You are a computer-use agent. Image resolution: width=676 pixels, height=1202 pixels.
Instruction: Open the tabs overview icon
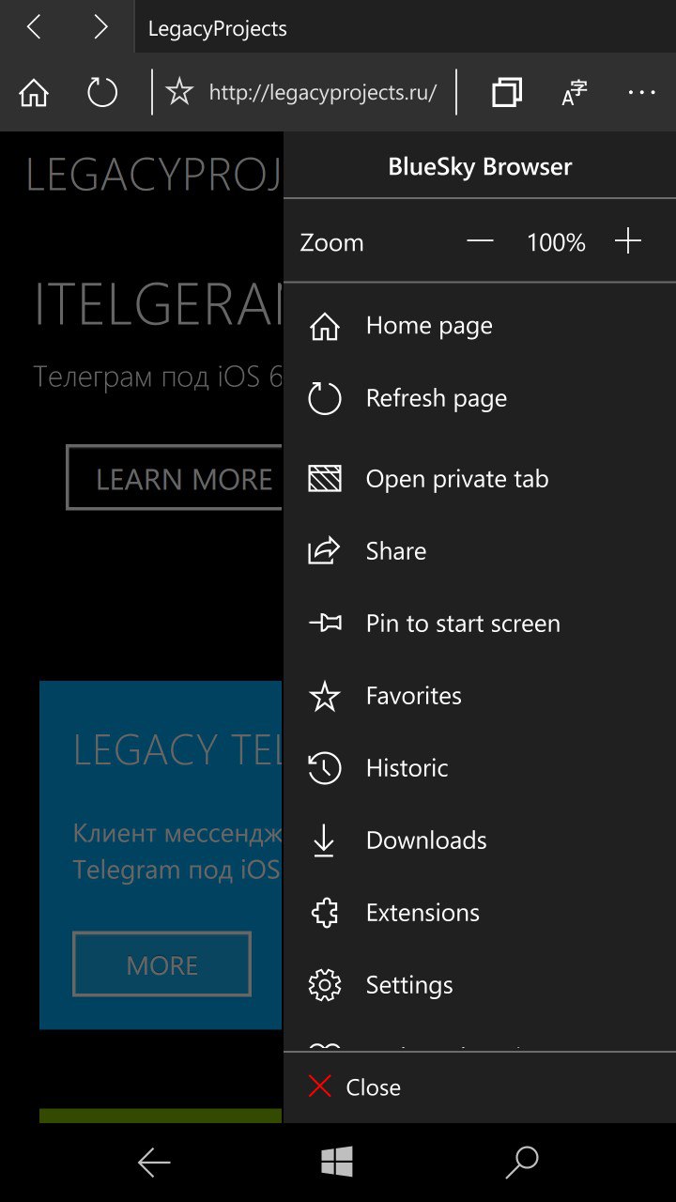coord(507,93)
